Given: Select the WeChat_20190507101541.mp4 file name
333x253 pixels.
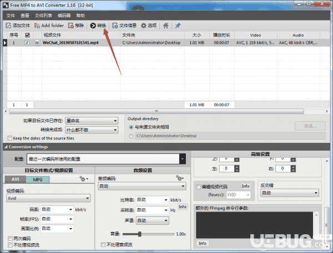Looking at the screenshot, I should (70, 43).
